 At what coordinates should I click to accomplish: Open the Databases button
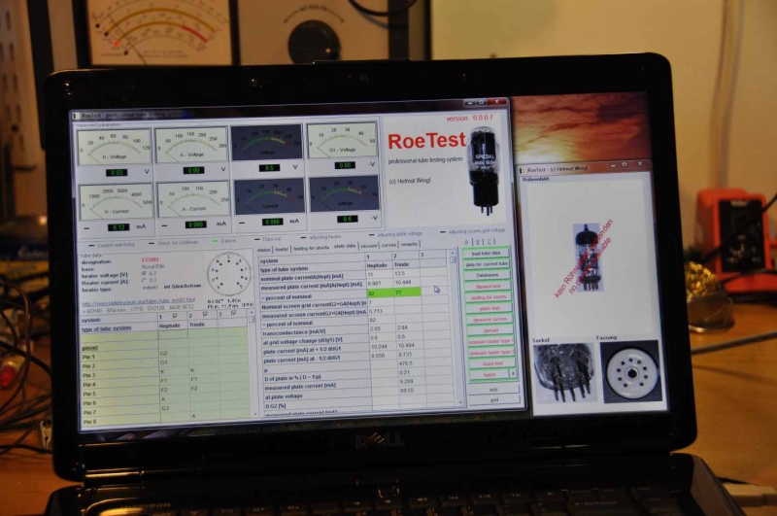tap(488, 275)
